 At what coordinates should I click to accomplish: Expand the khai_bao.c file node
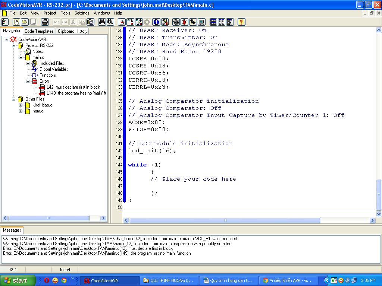click(x=21, y=105)
